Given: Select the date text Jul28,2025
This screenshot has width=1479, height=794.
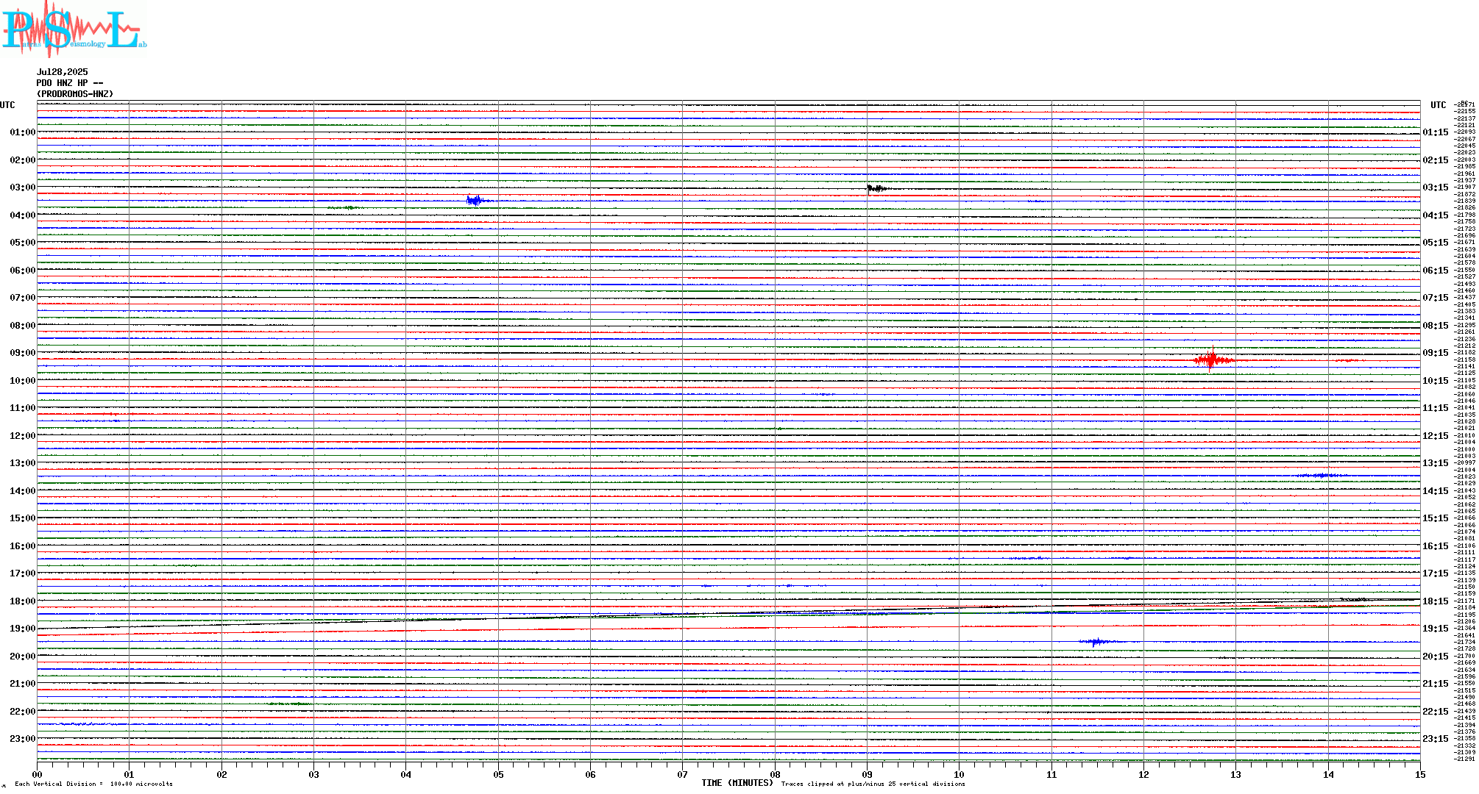Looking at the screenshot, I should 63,72.
